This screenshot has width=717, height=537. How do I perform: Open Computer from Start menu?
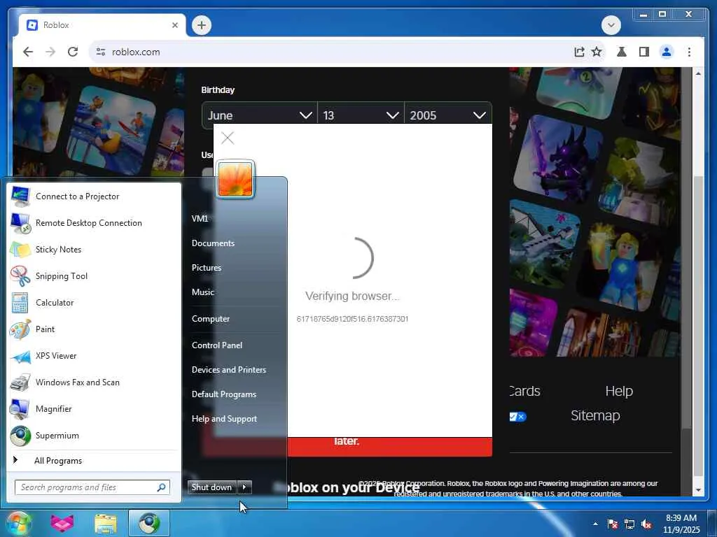[211, 319]
